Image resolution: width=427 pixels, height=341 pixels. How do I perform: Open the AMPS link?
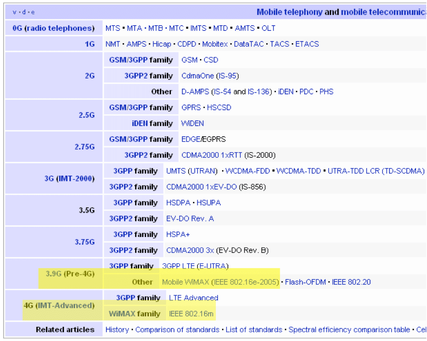(136, 44)
